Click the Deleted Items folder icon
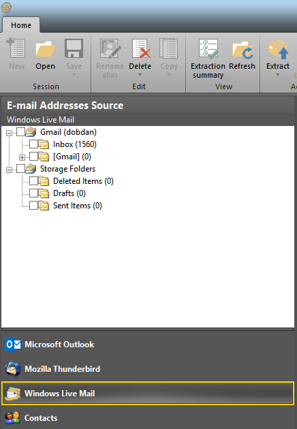297x429 pixels. [x=44, y=181]
